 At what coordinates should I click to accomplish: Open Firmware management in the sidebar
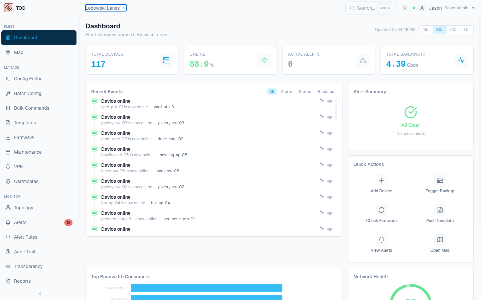point(24,137)
